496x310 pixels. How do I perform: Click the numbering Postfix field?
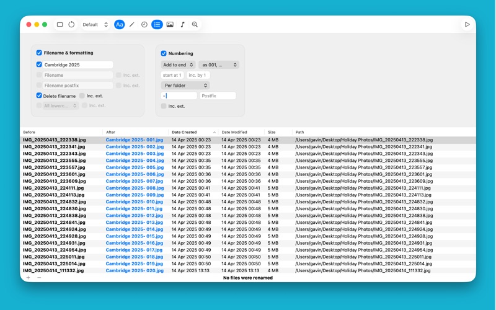pyautogui.click(x=218, y=95)
